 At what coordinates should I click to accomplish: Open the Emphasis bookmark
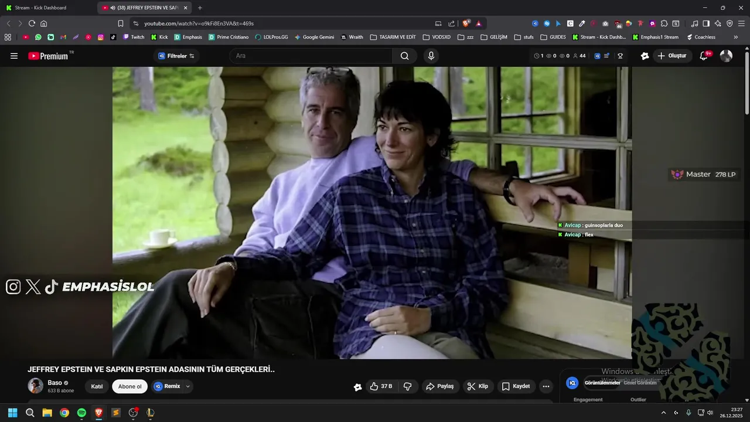[x=188, y=37]
